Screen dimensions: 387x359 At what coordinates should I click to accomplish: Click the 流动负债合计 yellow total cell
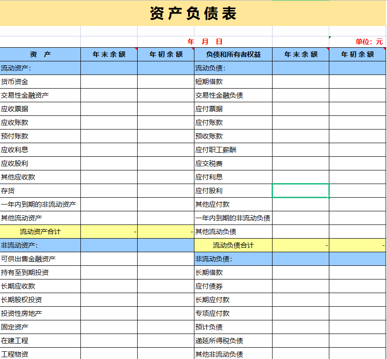(233, 245)
